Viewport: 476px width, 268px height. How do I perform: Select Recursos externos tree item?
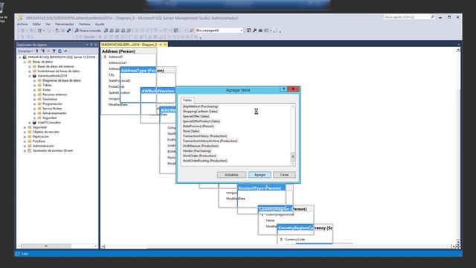point(54,95)
